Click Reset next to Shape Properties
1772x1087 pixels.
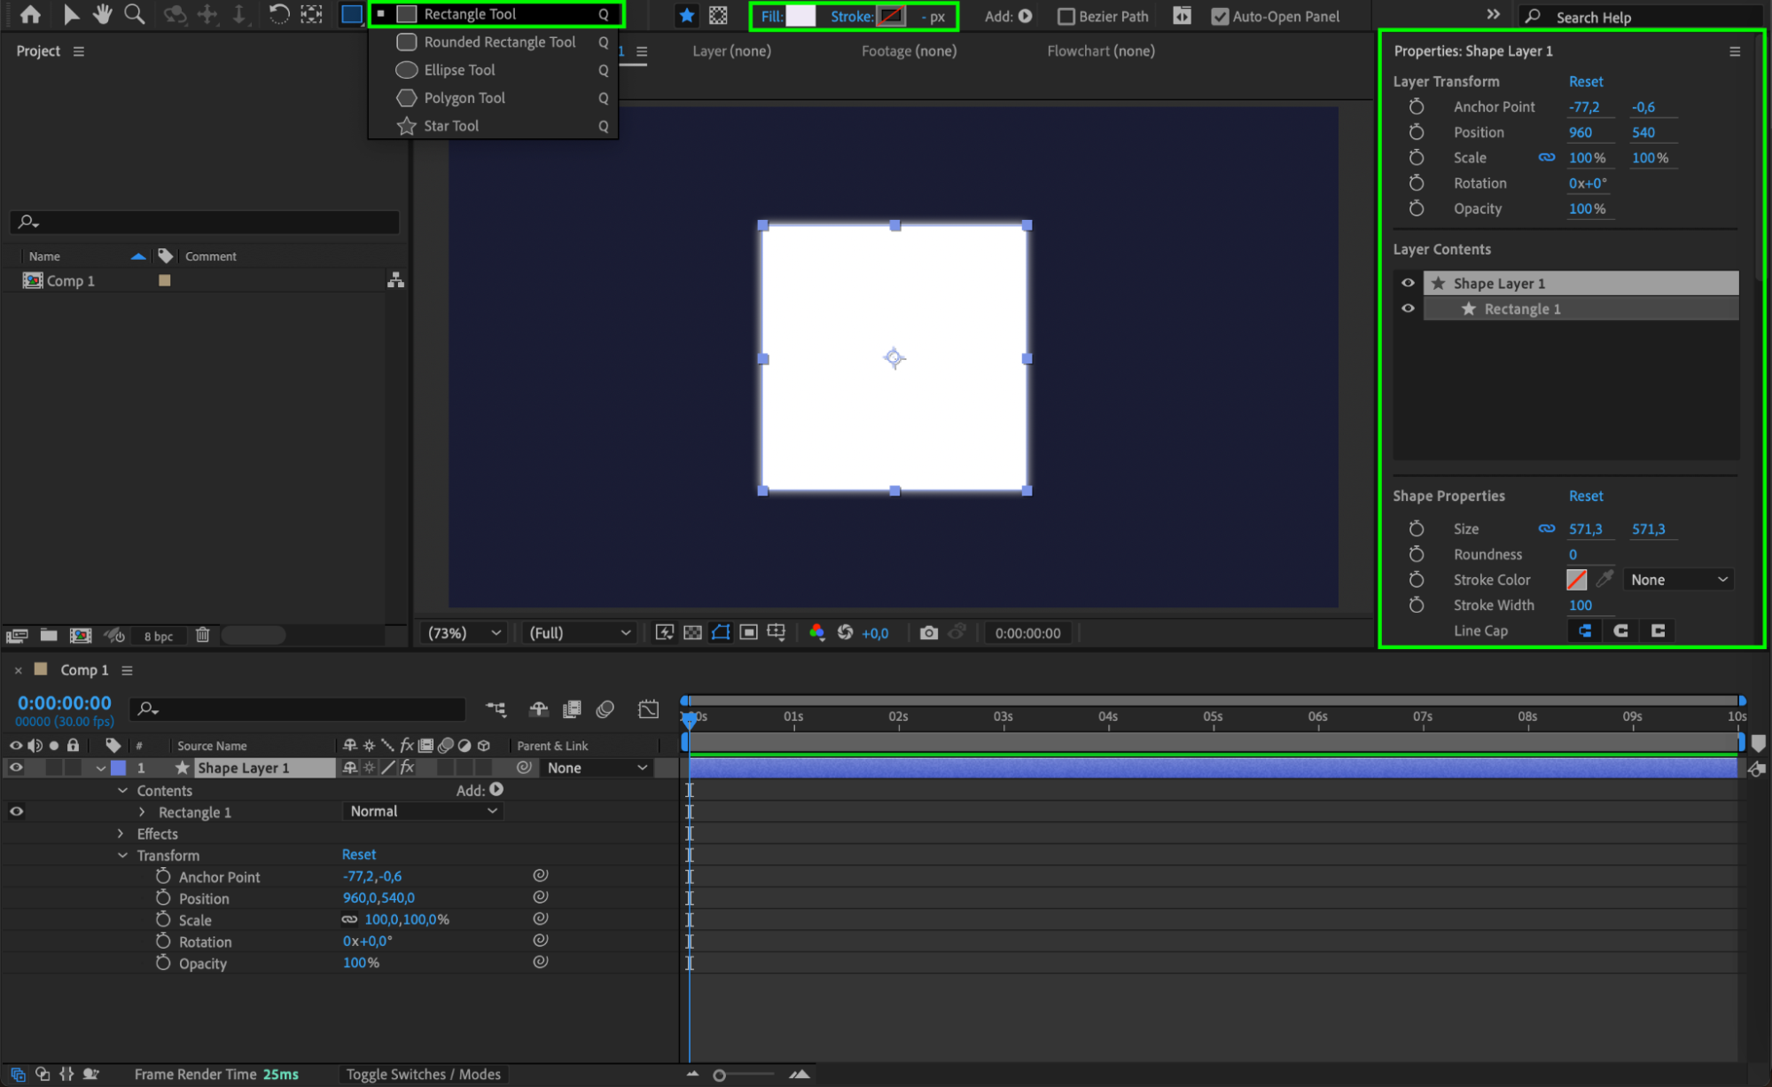point(1585,496)
